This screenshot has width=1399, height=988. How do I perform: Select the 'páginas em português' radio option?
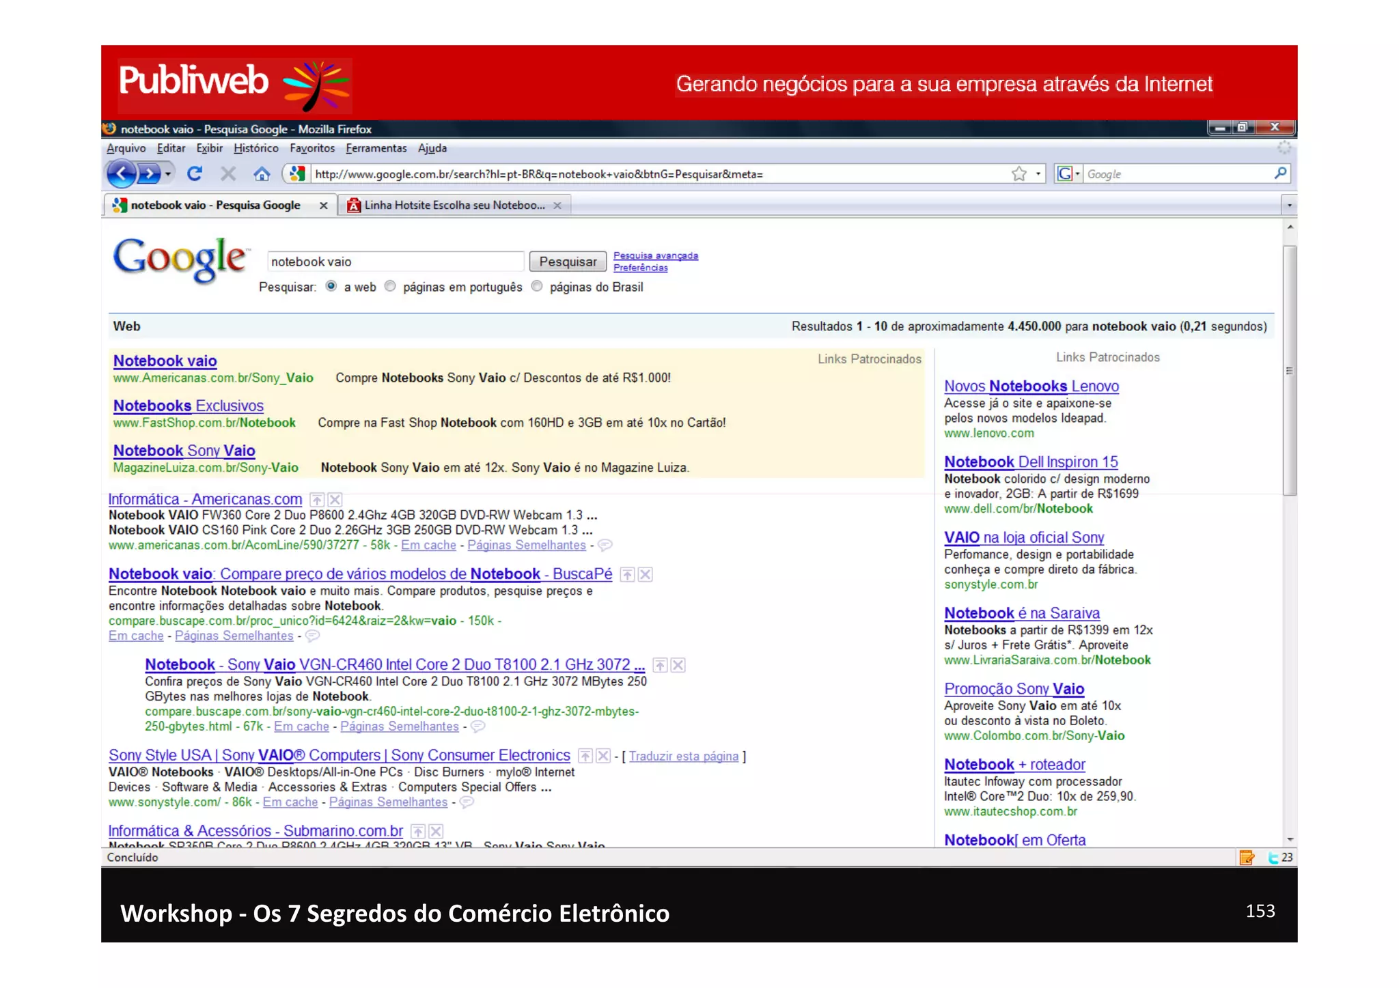[390, 286]
